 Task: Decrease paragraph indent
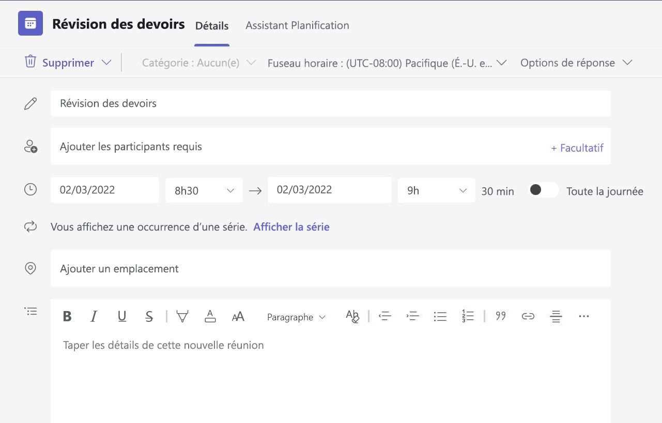point(385,316)
